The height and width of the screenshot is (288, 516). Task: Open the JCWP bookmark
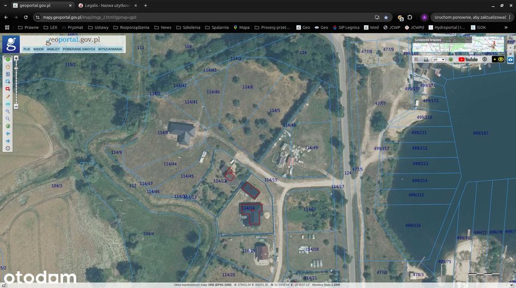[392, 27]
